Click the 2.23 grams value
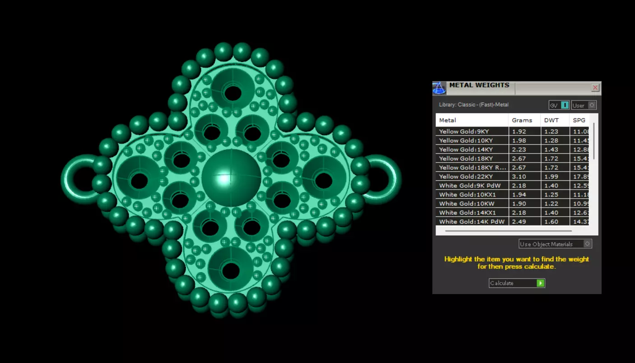Screen dimensions: 635x363 518,150
